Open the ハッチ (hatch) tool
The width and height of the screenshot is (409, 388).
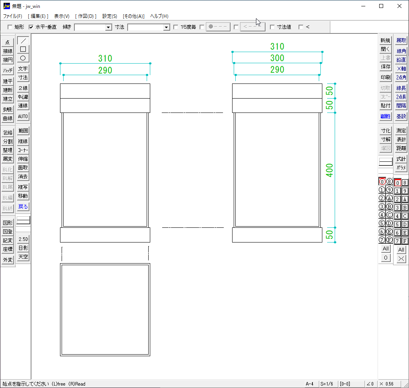[x=8, y=70]
